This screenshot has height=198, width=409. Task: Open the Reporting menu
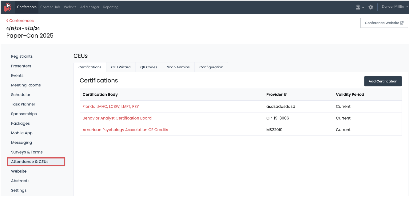click(111, 7)
